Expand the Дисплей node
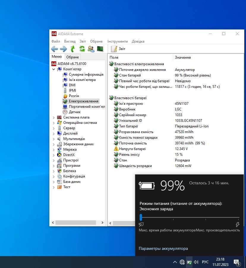The image size is (246, 268). [53, 134]
